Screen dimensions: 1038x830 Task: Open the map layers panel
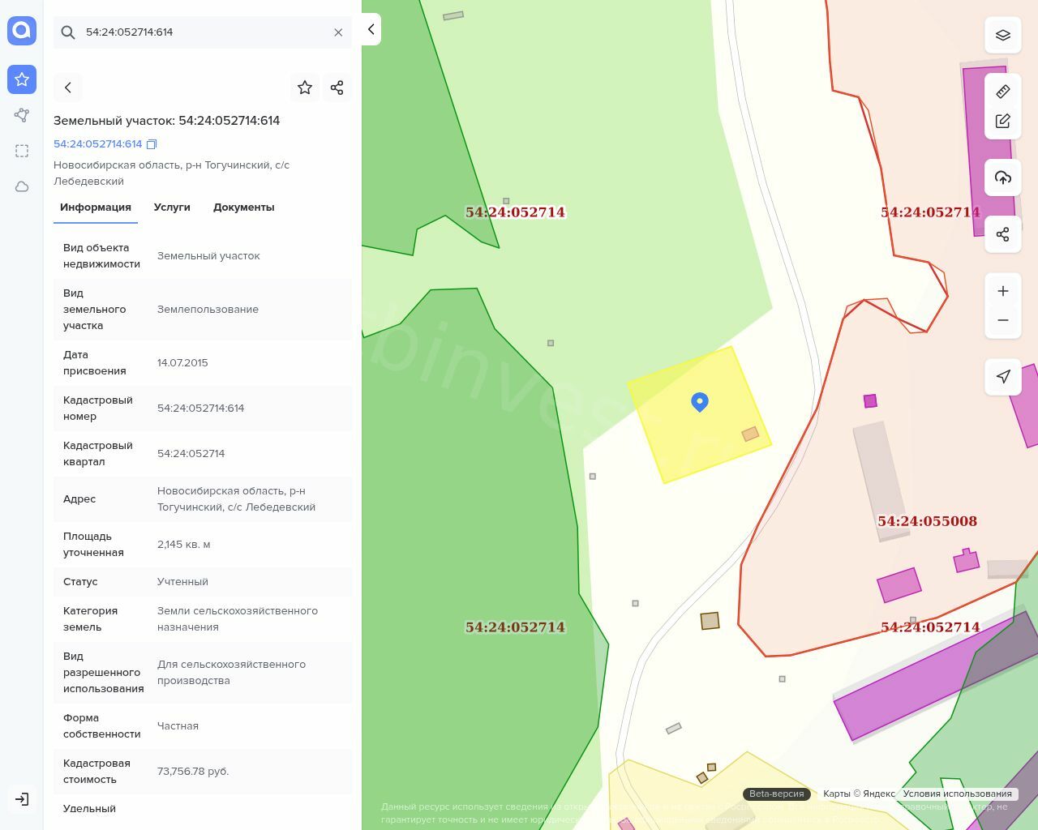click(1002, 35)
